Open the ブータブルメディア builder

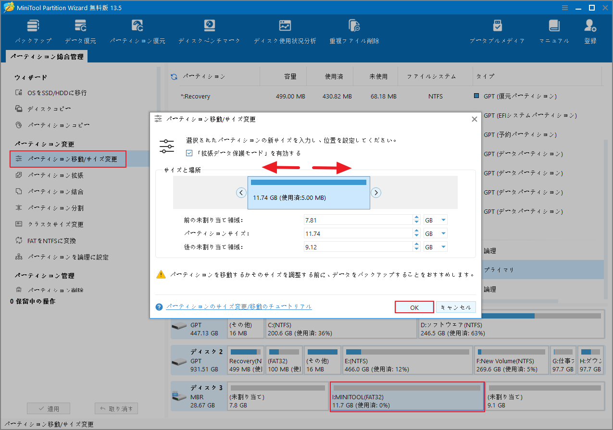click(x=497, y=30)
